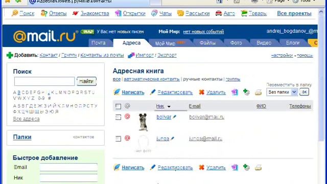This screenshot has height=184, width=327.
Task: Click the edit pencil next to bolivar nick
Action: coord(174,117)
